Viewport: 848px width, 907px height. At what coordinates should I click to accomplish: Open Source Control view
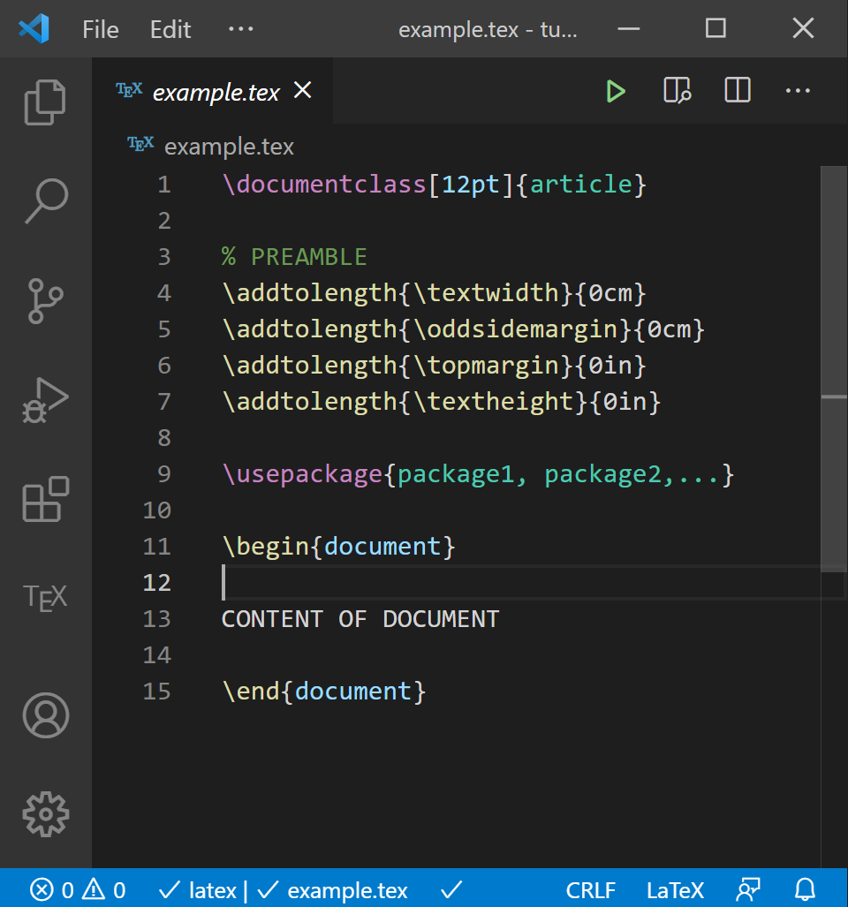point(45,300)
